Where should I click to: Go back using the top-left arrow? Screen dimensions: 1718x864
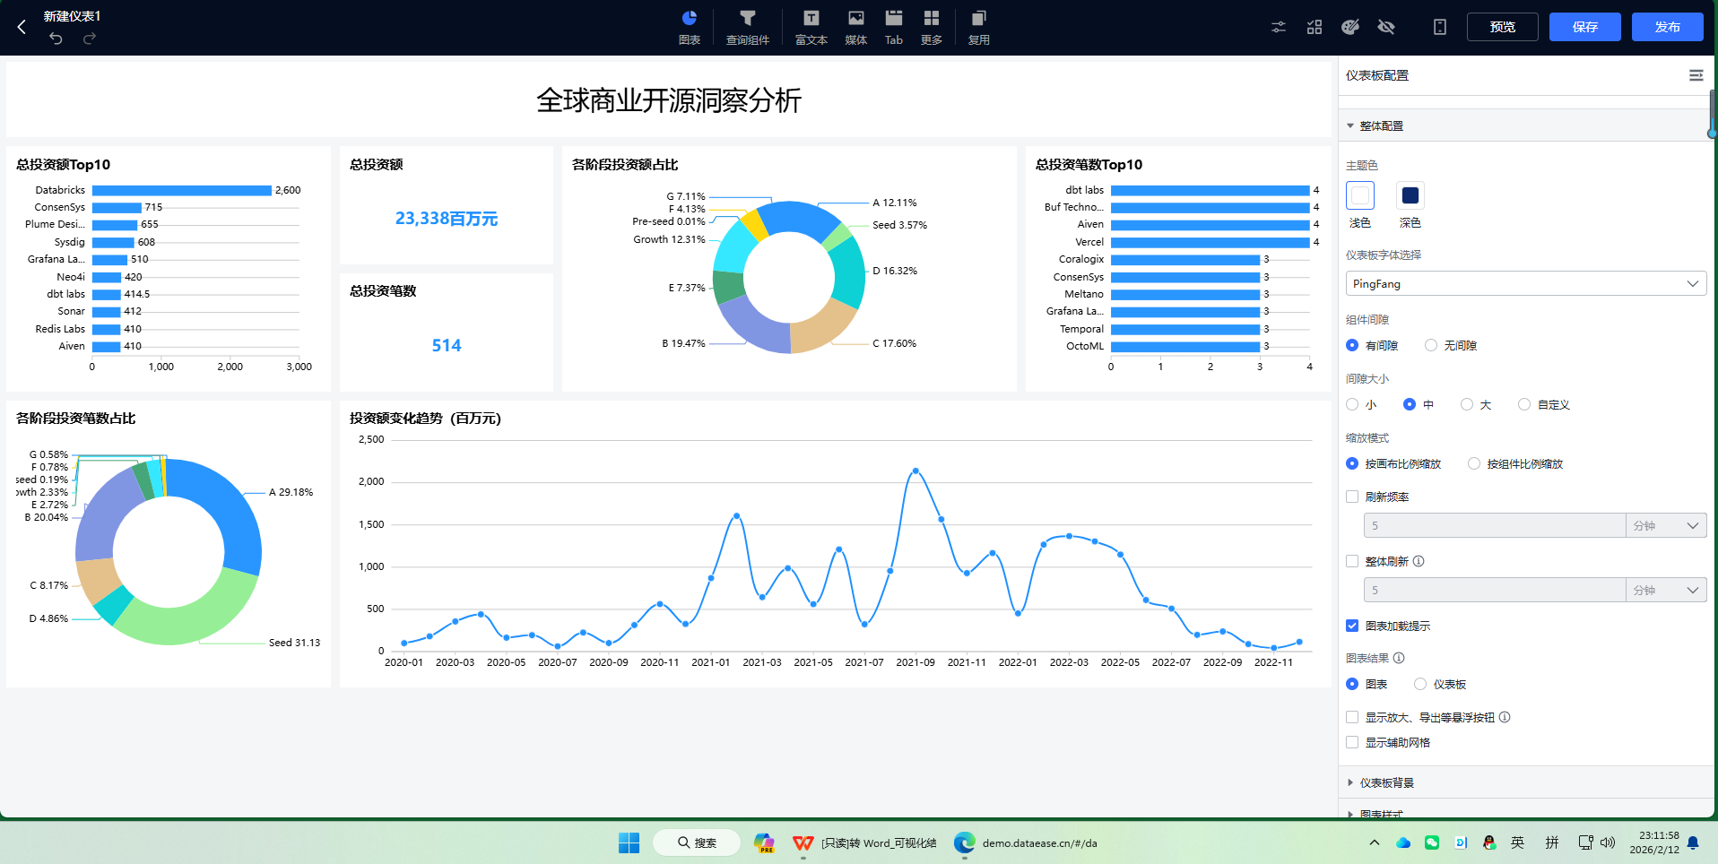(22, 27)
